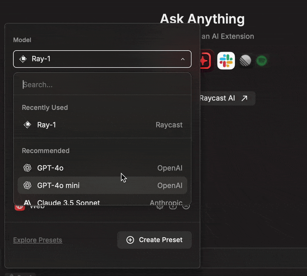Click the chevron arrow in Model dropdown

183,59
